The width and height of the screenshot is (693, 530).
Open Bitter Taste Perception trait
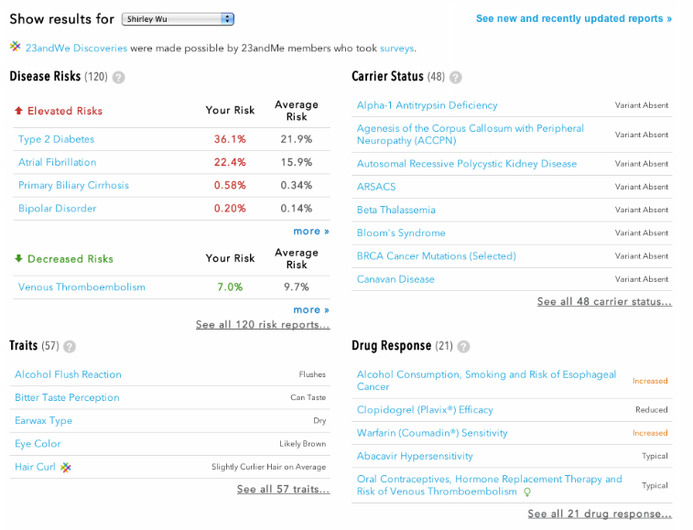pos(67,397)
